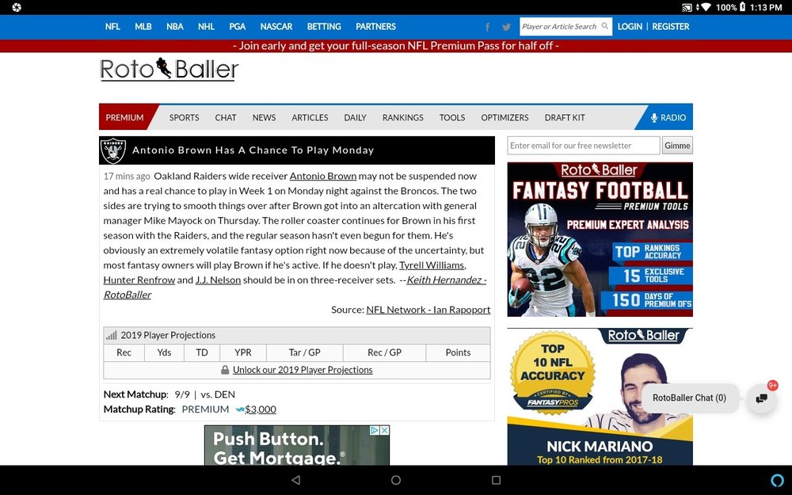Click Unlock our 2019 Player Projections
This screenshot has height=495, width=792.
coord(303,370)
